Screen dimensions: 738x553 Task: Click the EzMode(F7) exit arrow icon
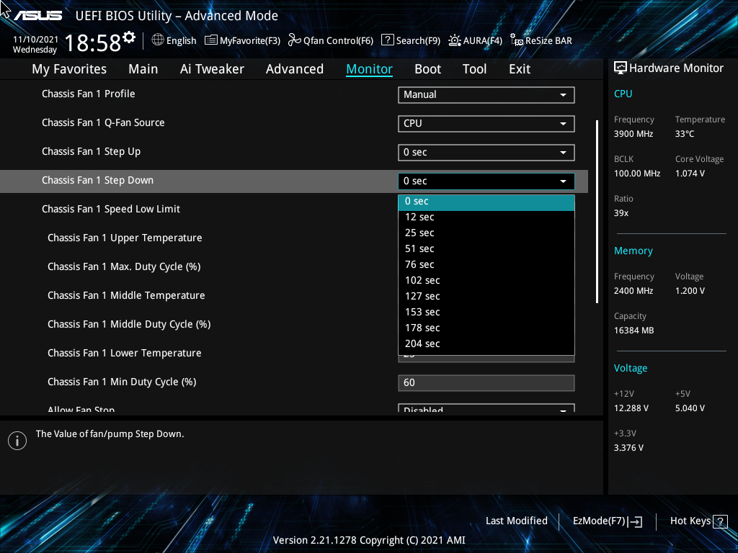click(x=635, y=521)
